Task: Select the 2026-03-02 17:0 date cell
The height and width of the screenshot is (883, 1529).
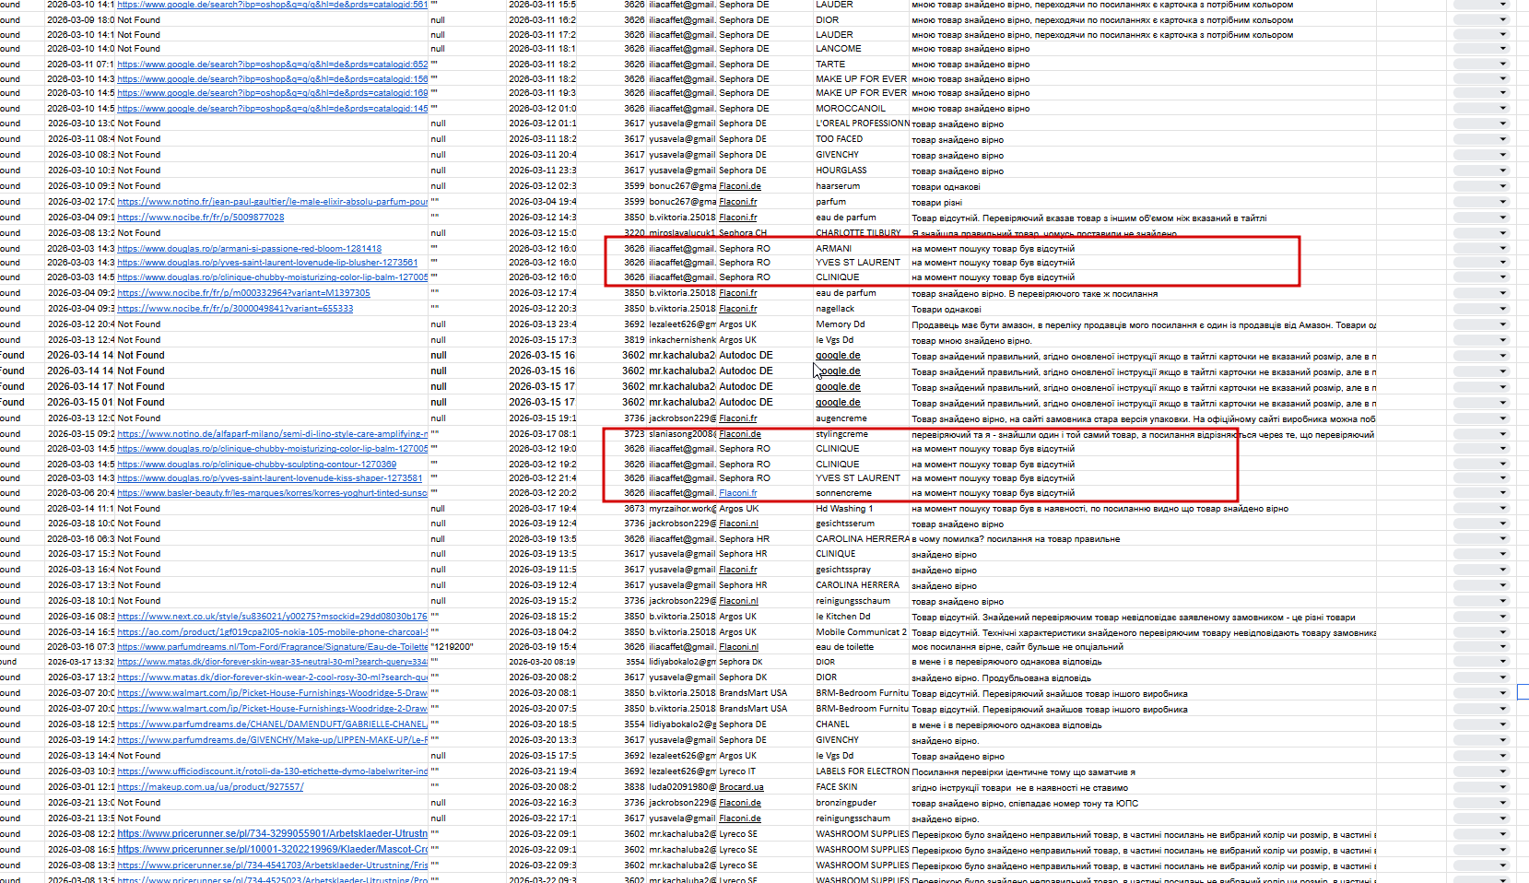Action: coord(81,202)
